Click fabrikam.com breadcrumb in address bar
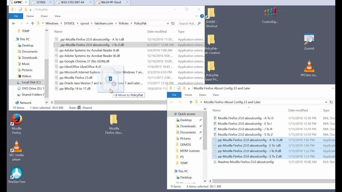 click(104, 23)
